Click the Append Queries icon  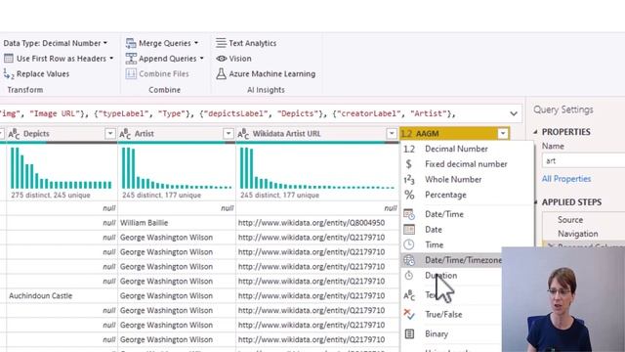click(x=131, y=59)
